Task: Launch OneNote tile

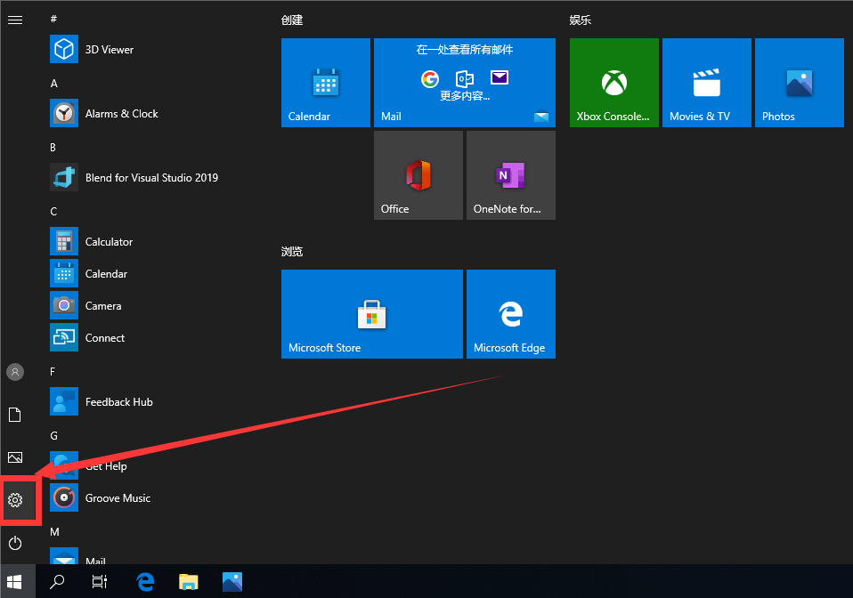Action: [x=511, y=175]
